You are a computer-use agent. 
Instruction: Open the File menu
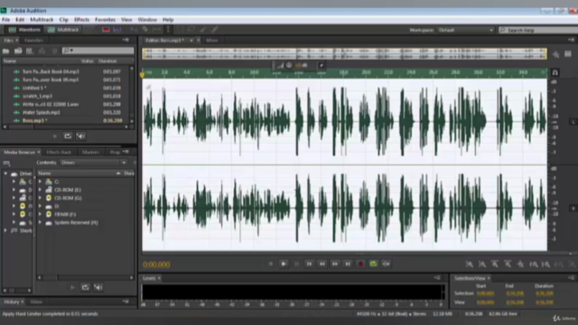click(x=6, y=20)
